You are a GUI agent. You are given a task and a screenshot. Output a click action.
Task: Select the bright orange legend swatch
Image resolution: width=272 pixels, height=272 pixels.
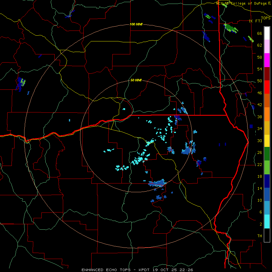[x=267, y=114]
